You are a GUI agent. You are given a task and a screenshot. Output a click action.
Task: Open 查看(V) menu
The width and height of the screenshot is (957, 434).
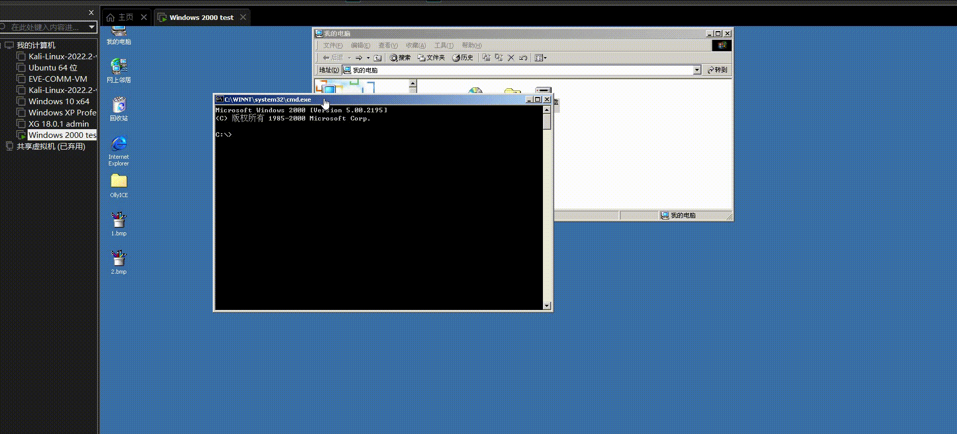(388, 45)
